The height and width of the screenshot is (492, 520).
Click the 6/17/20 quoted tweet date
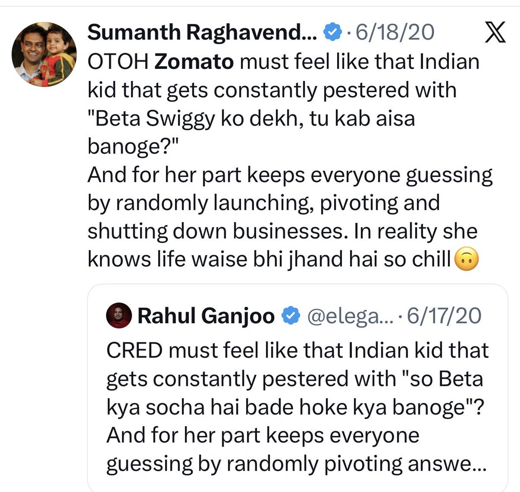click(x=444, y=316)
